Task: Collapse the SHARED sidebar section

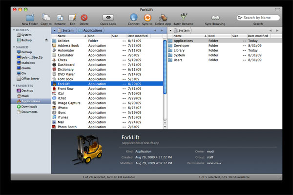Action: [14, 47]
